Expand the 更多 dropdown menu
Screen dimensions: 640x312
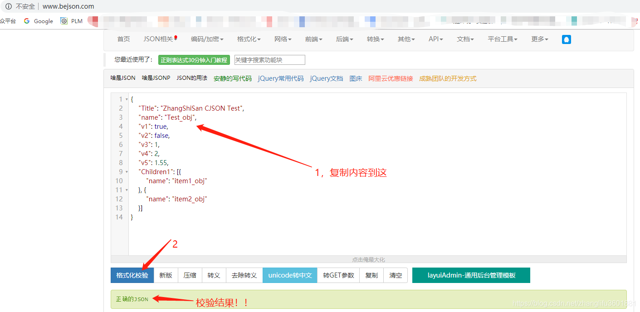pyautogui.click(x=539, y=39)
